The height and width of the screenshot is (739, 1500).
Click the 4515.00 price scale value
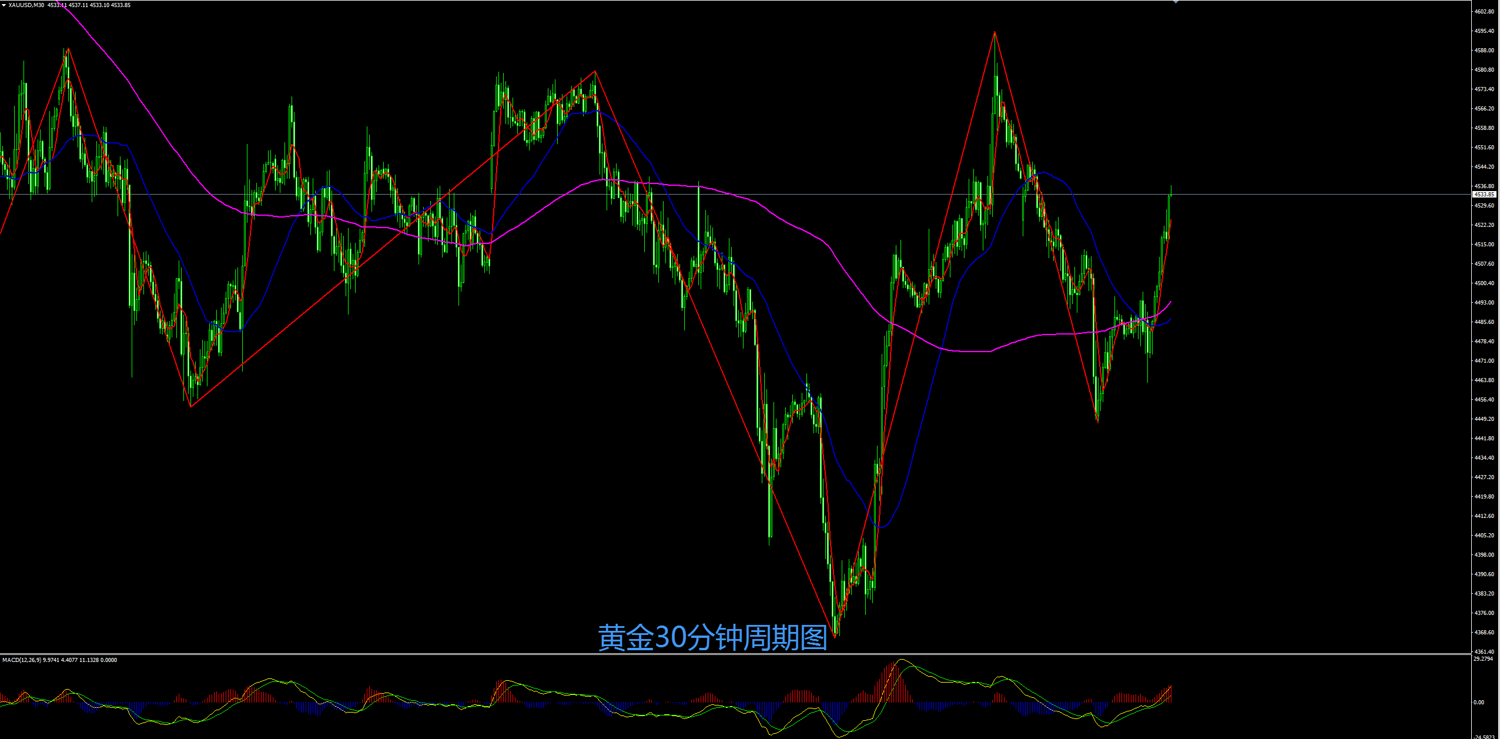[1484, 245]
